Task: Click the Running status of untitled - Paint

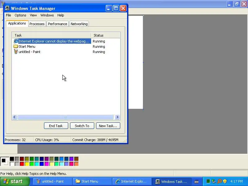Action: tap(99, 52)
